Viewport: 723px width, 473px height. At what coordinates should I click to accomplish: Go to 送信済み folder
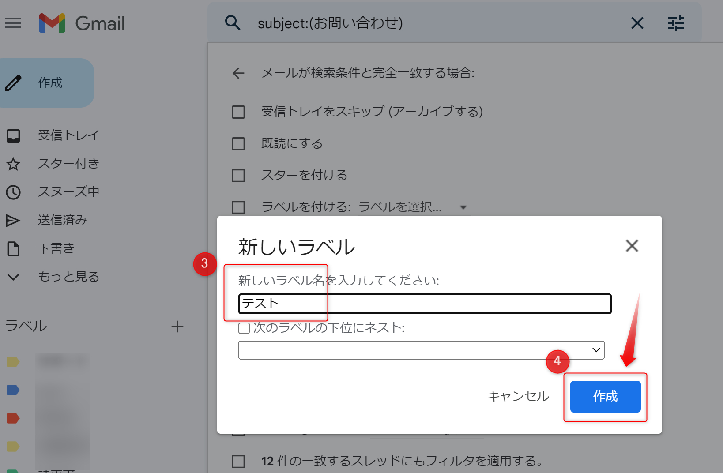(63, 220)
